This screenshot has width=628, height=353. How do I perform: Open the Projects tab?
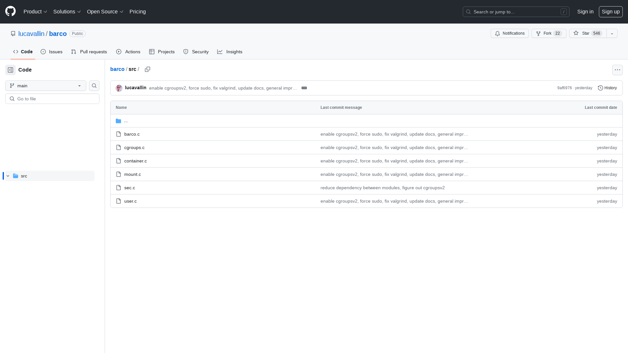coord(162,52)
